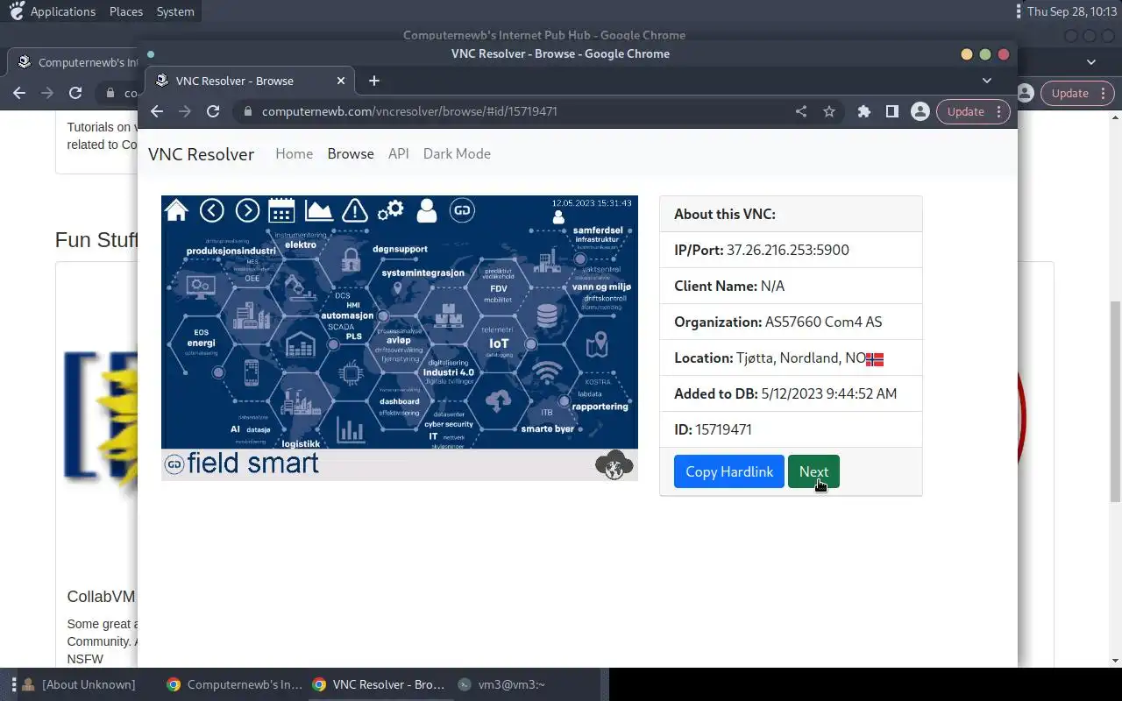Click Organization value AS57660 Com4 AS

823,322
